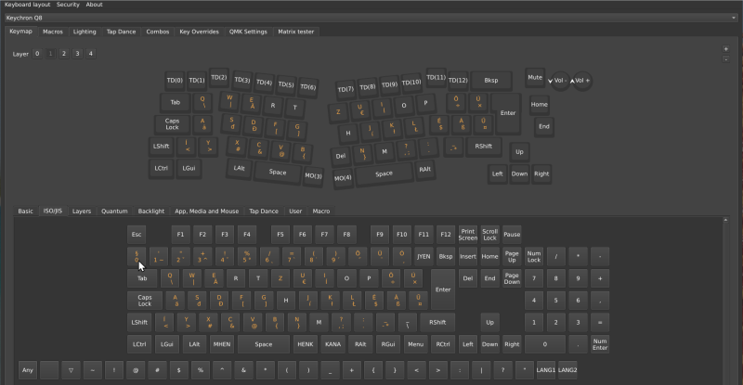Pick the Menu keycode

point(415,344)
